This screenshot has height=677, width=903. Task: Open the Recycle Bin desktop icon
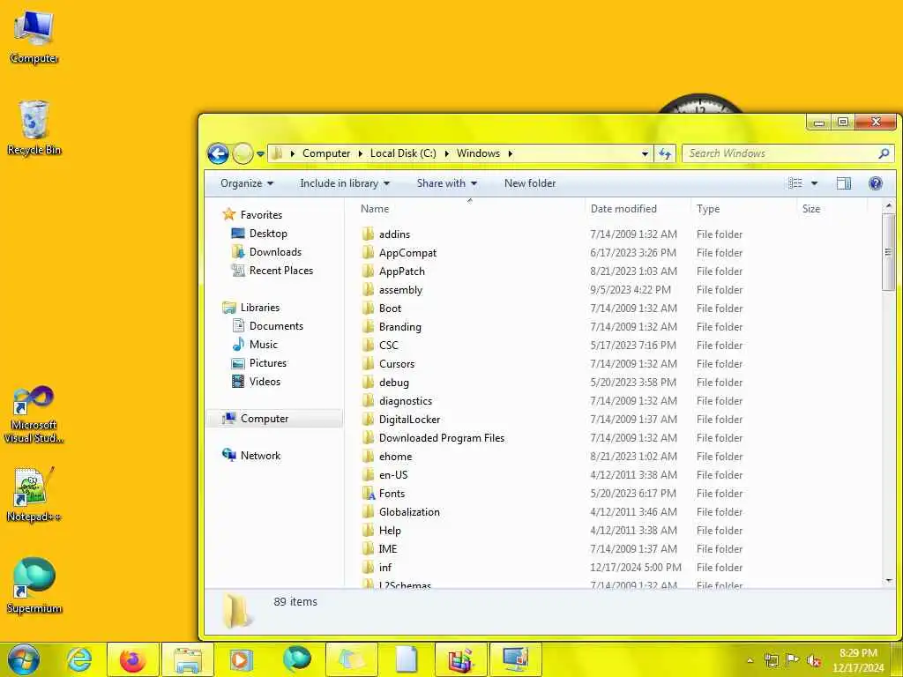[34, 128]
